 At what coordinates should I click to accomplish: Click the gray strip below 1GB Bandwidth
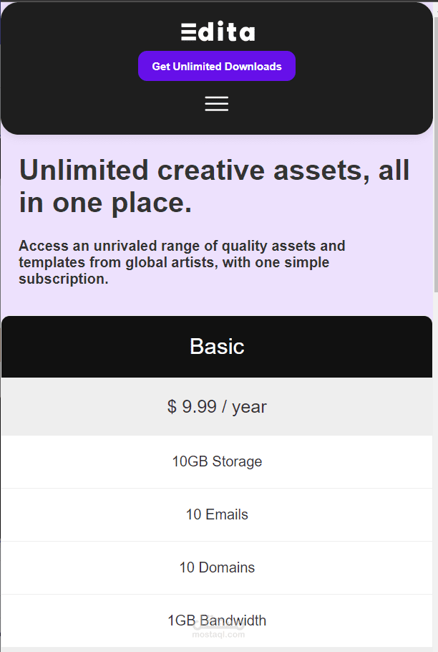coord(217,649)
